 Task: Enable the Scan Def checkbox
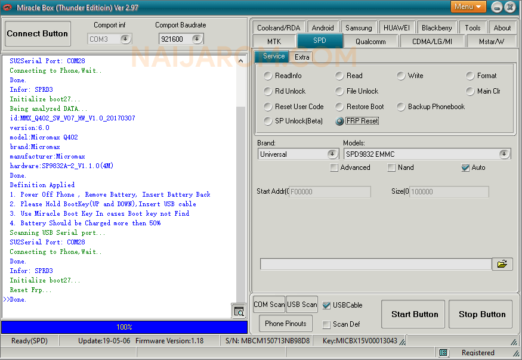coord(326,324)
